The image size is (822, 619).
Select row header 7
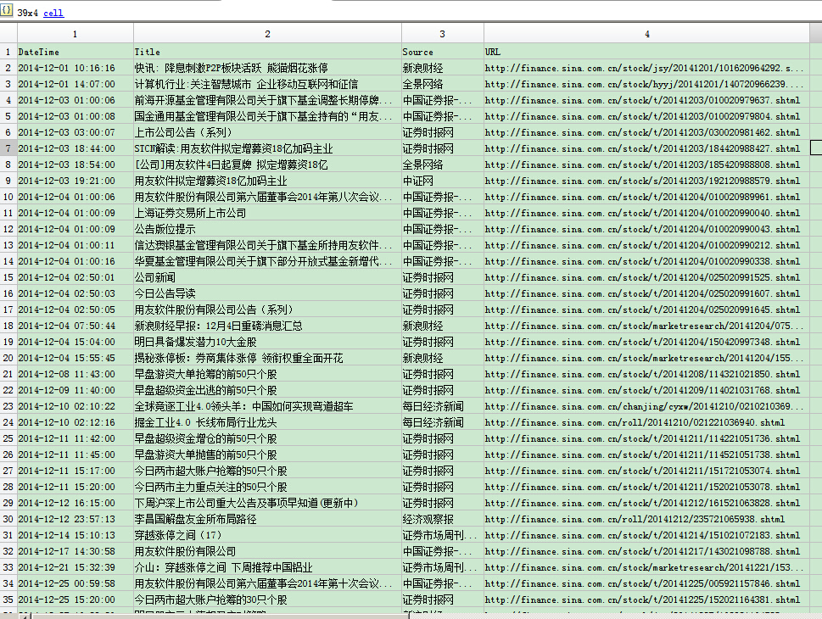(8, 148)
